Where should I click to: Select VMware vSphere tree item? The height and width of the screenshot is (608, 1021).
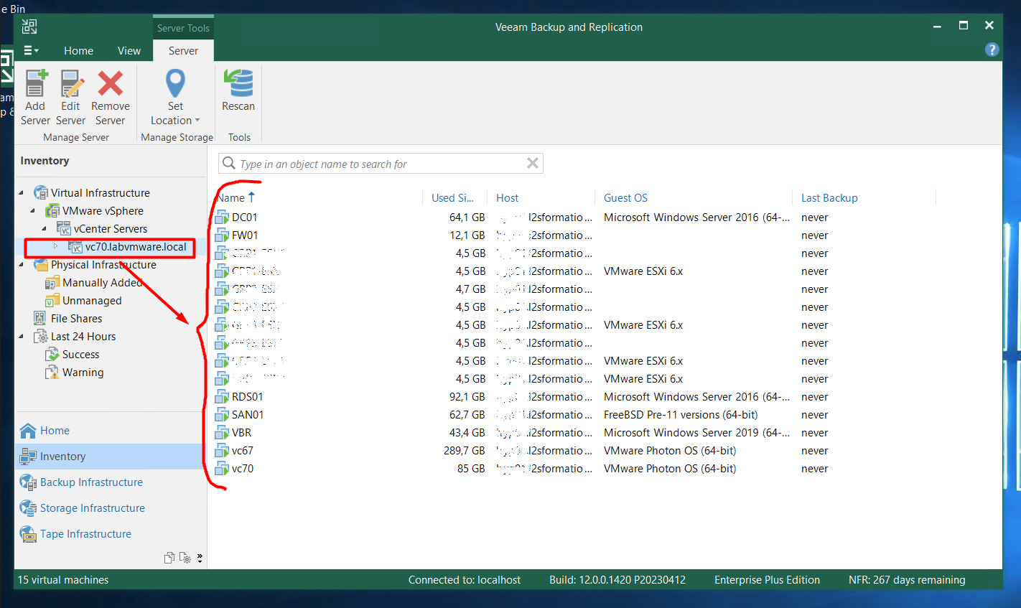tap(103, 210)
